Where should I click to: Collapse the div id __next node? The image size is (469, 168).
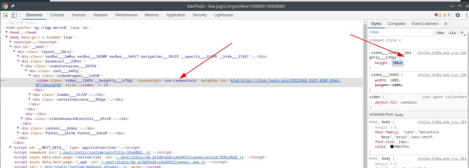tap(11, 46)
